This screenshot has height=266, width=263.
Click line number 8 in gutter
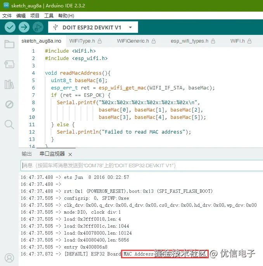33,103
